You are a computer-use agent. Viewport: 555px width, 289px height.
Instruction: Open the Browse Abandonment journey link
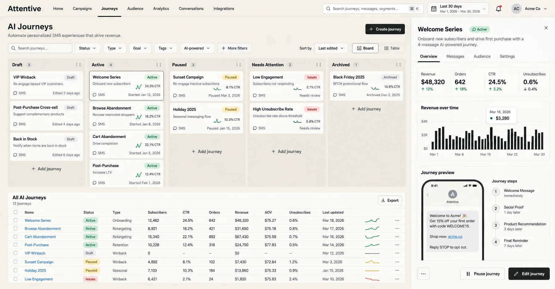(x=43, y=229)
